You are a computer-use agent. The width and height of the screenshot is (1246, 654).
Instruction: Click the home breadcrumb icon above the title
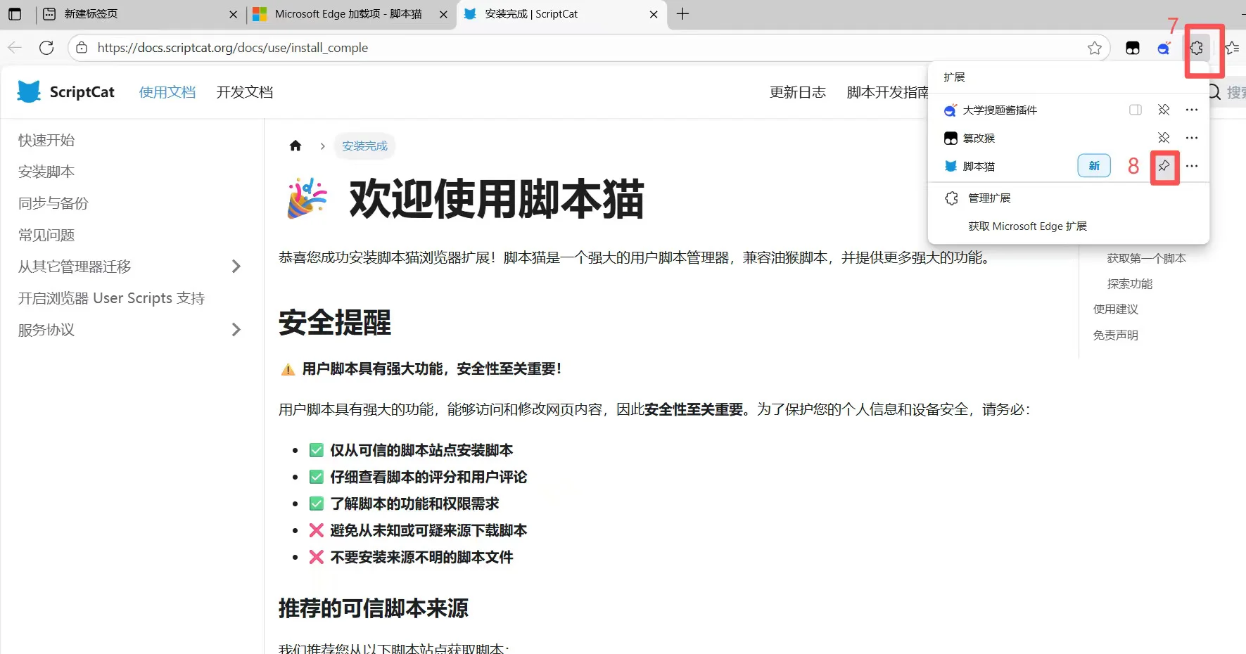[295, 146]
